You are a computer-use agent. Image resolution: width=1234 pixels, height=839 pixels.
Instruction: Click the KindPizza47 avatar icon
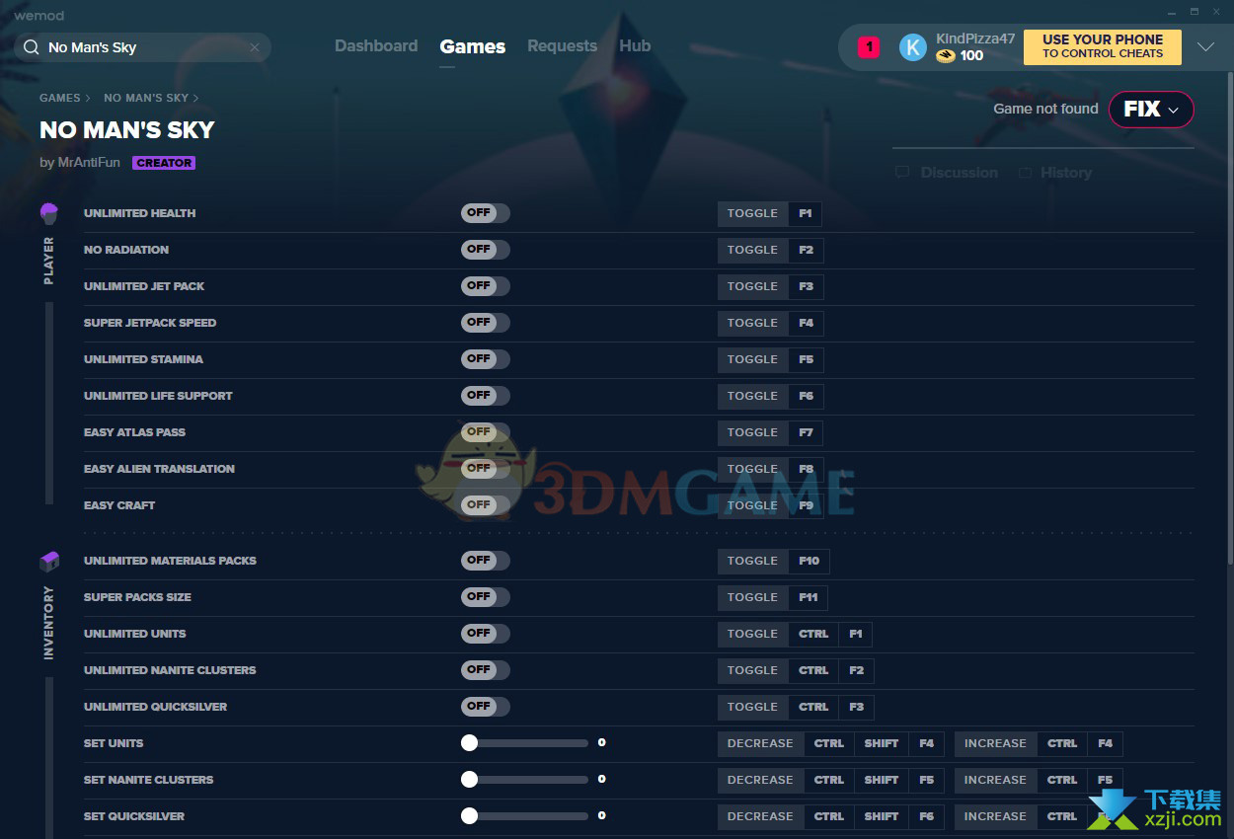913,46
